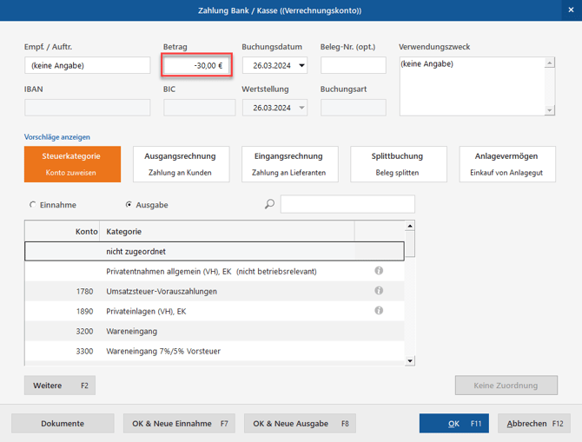Open the Anlagevermögen tab
This screenshot has height=442, width=582.
tap(506, 164)
